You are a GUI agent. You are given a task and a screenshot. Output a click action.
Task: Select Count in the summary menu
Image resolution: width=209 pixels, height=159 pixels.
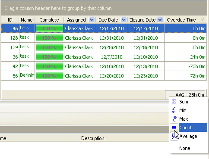point(188,128)
